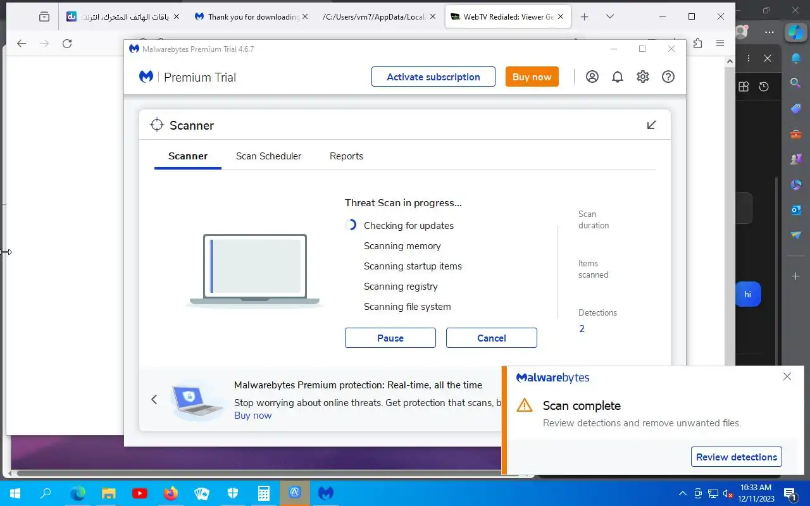
Task: Open Copilot pane plugins icon
Action: pyautogui.click(x=744, y=87)
